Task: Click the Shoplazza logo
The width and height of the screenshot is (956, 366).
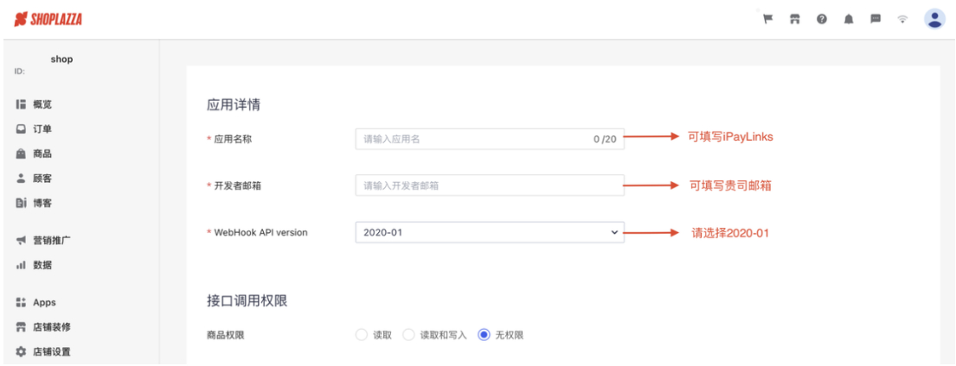Action: [48, 20]
